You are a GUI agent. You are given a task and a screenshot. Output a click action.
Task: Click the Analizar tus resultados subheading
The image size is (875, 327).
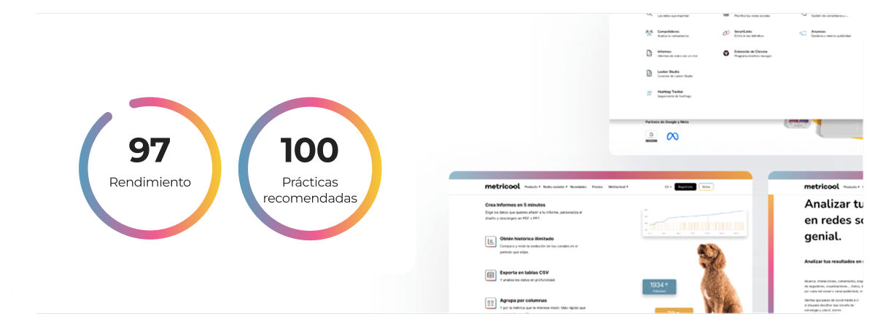pos(833,260)
